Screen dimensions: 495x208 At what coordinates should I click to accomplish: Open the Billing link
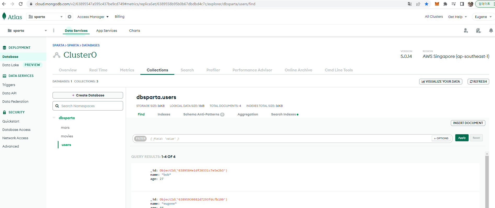point(120,17)
